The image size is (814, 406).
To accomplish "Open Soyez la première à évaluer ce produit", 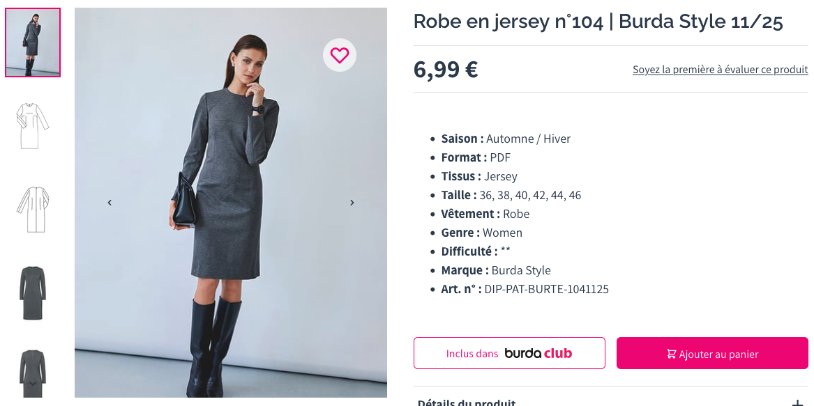I will [720, 69].
